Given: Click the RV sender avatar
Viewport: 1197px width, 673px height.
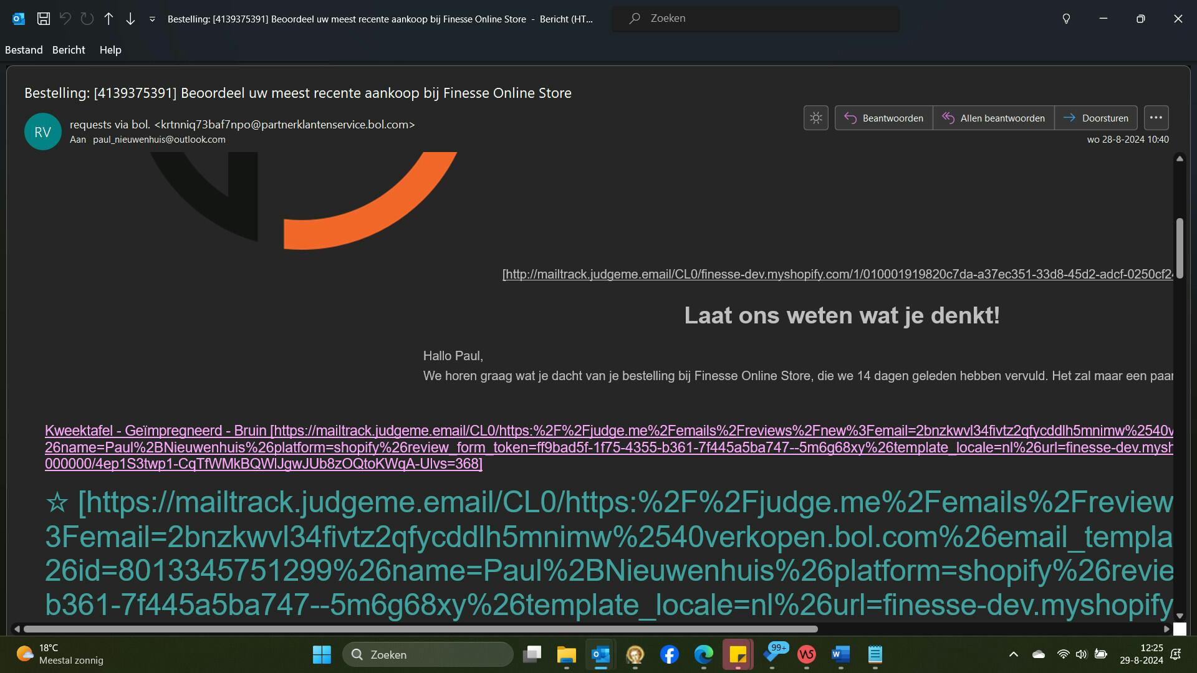Looking at the screenshot, I should click(x=42, y=131).
